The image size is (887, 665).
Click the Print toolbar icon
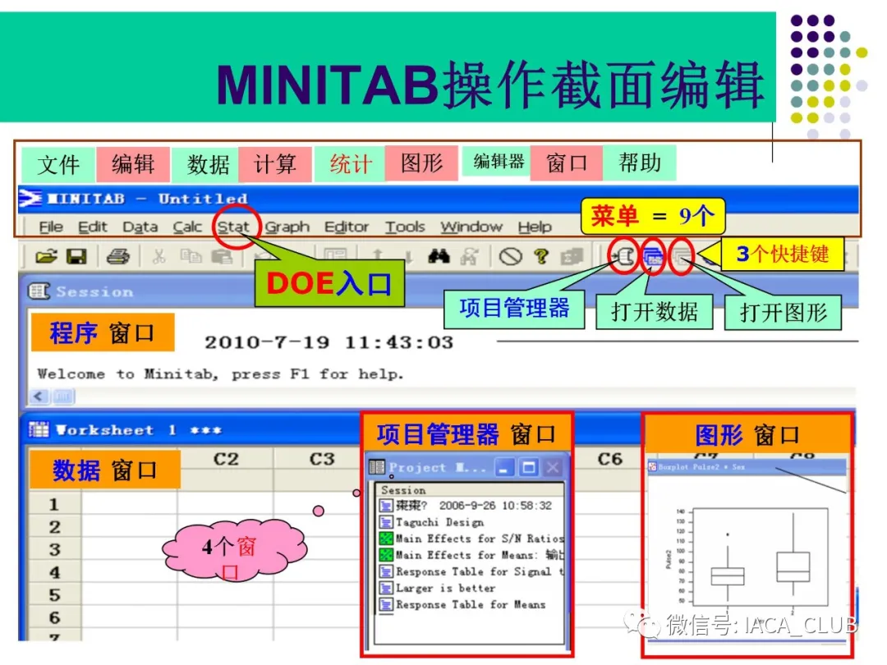(117, 257)
